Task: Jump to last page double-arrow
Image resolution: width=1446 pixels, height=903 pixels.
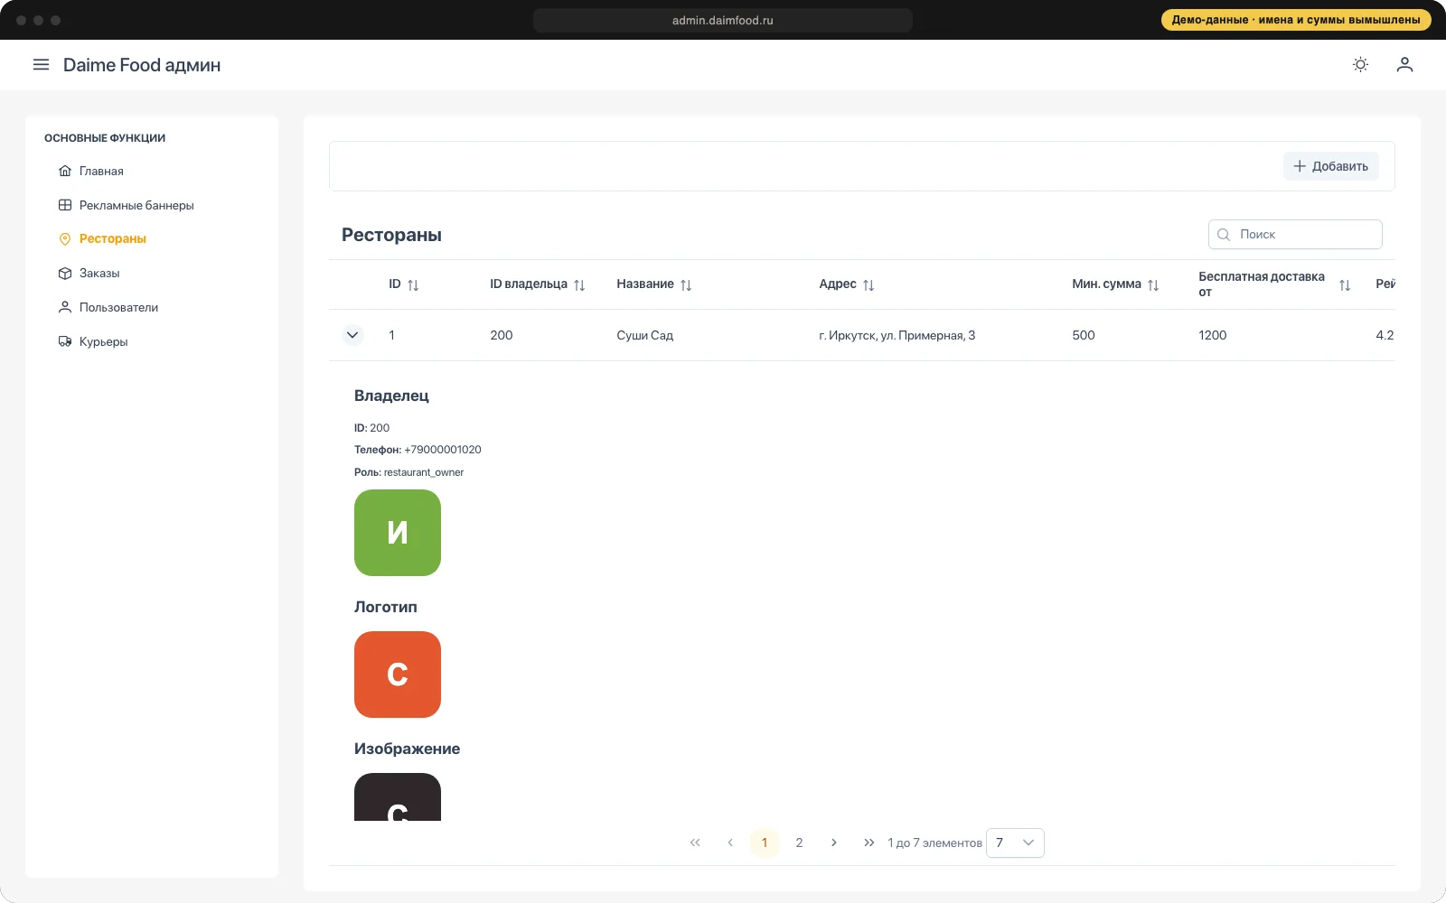Action: point(869,842)
